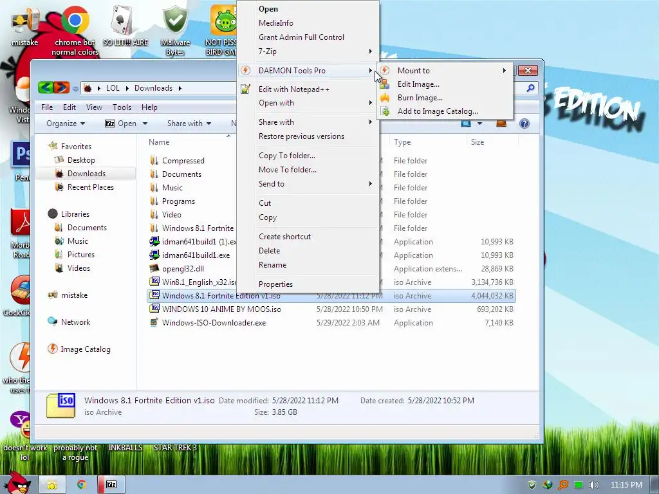
Task: Open the Organize dropdown
Action: (x=66, y=123)
